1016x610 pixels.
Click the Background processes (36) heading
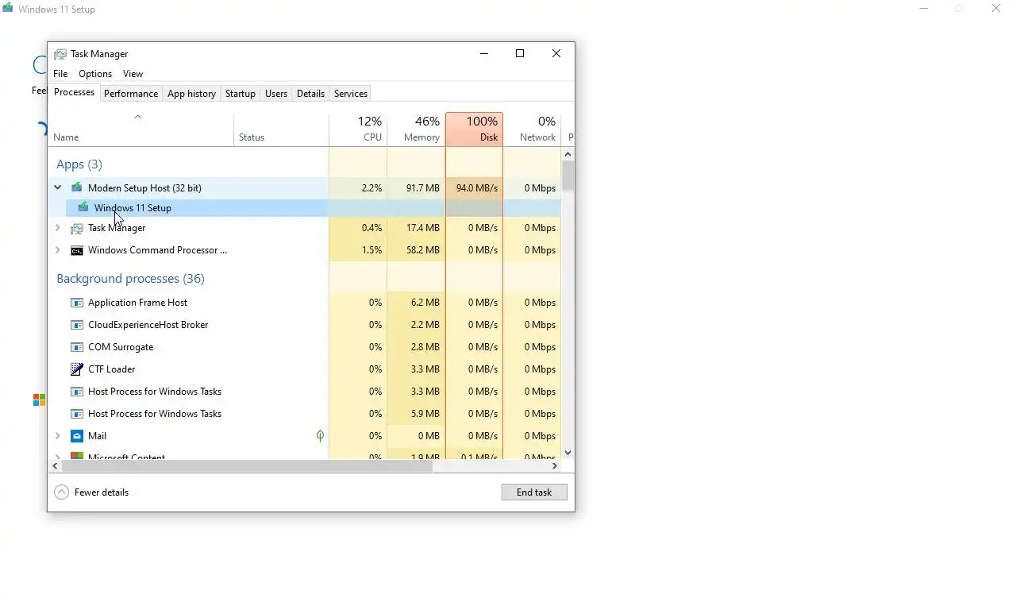click(130, 279)
